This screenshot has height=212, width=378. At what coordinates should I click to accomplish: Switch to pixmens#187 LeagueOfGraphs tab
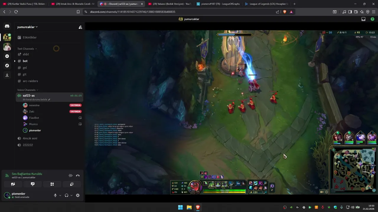tap(218, 4)
